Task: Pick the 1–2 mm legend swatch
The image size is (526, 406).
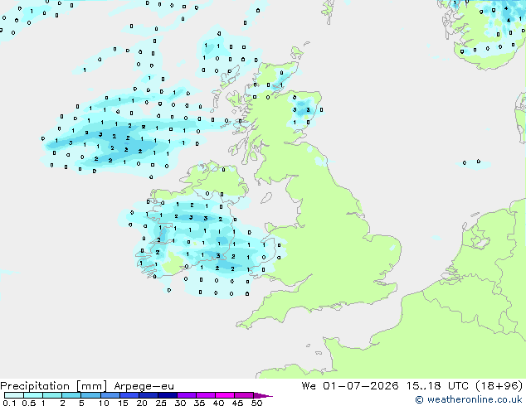Action: pos(52,395)
